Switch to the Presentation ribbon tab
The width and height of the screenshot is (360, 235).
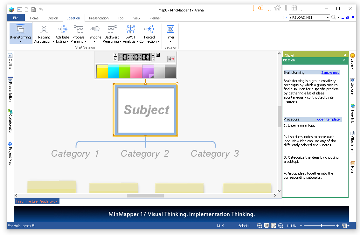[99, 18]
